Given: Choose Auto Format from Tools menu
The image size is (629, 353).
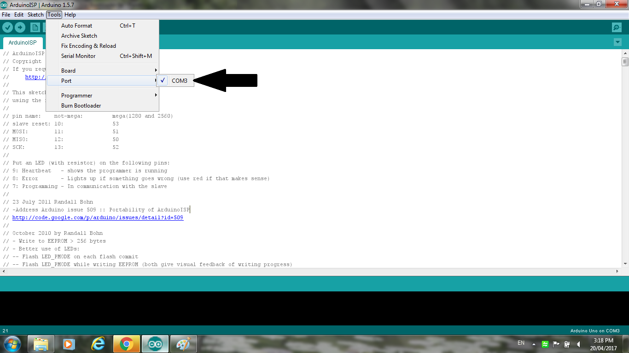Looking at the screenshot, I should click(103, 25).
